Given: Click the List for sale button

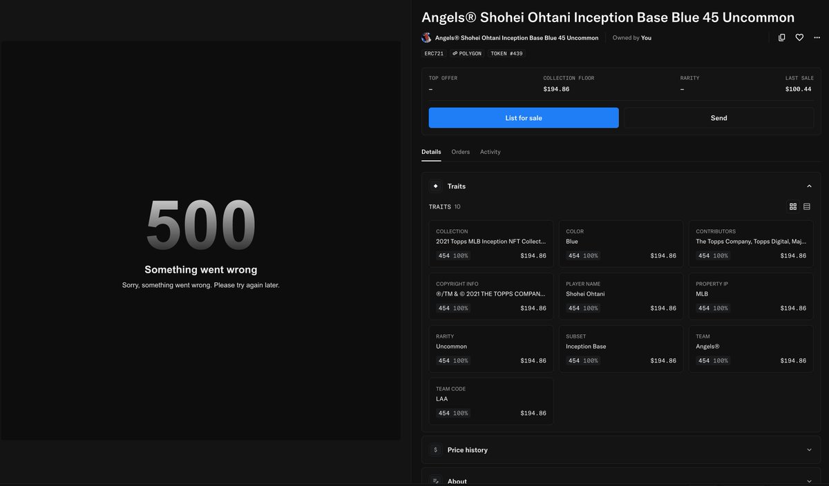Looking at the screenshot, I should click(524, 118).
